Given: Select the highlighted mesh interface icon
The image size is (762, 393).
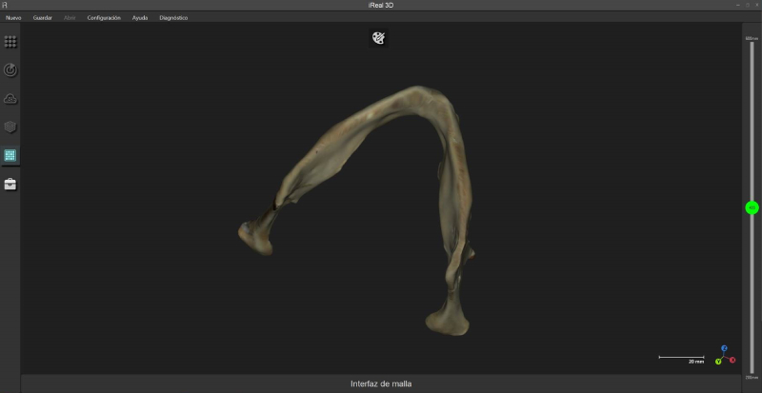Looking at the screenshot, I should (x=10, y=155).
